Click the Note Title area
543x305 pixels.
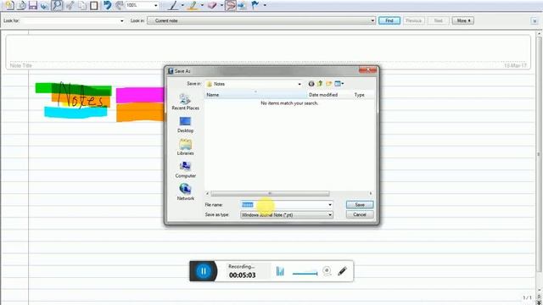pos(268,52)
